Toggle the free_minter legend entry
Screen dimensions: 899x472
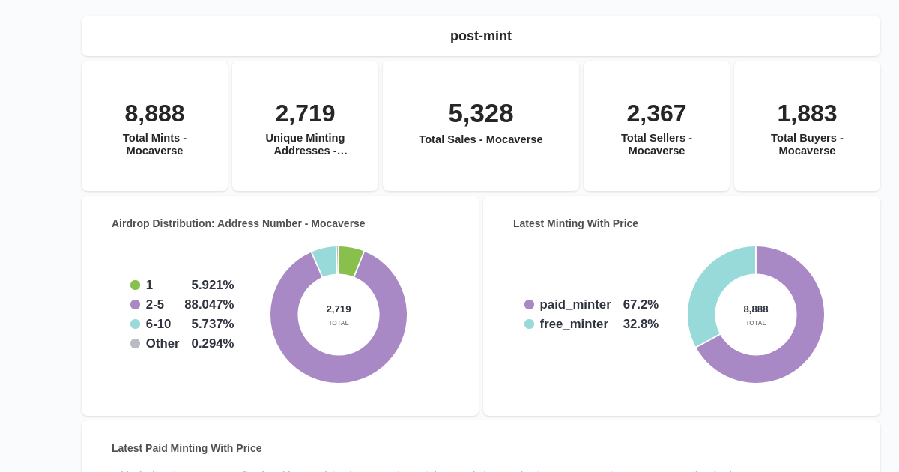tap(574, 324)
